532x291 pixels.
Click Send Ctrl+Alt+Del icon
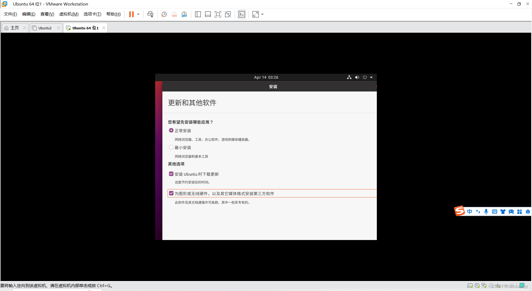coord(150,14)
